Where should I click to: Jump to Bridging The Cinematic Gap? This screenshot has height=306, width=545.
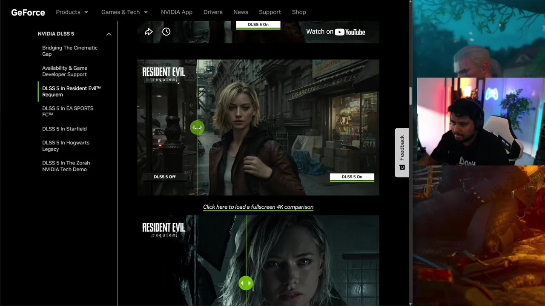[70, 51]
